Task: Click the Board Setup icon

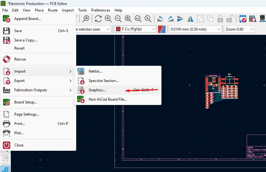Action: tap(7, 102)
